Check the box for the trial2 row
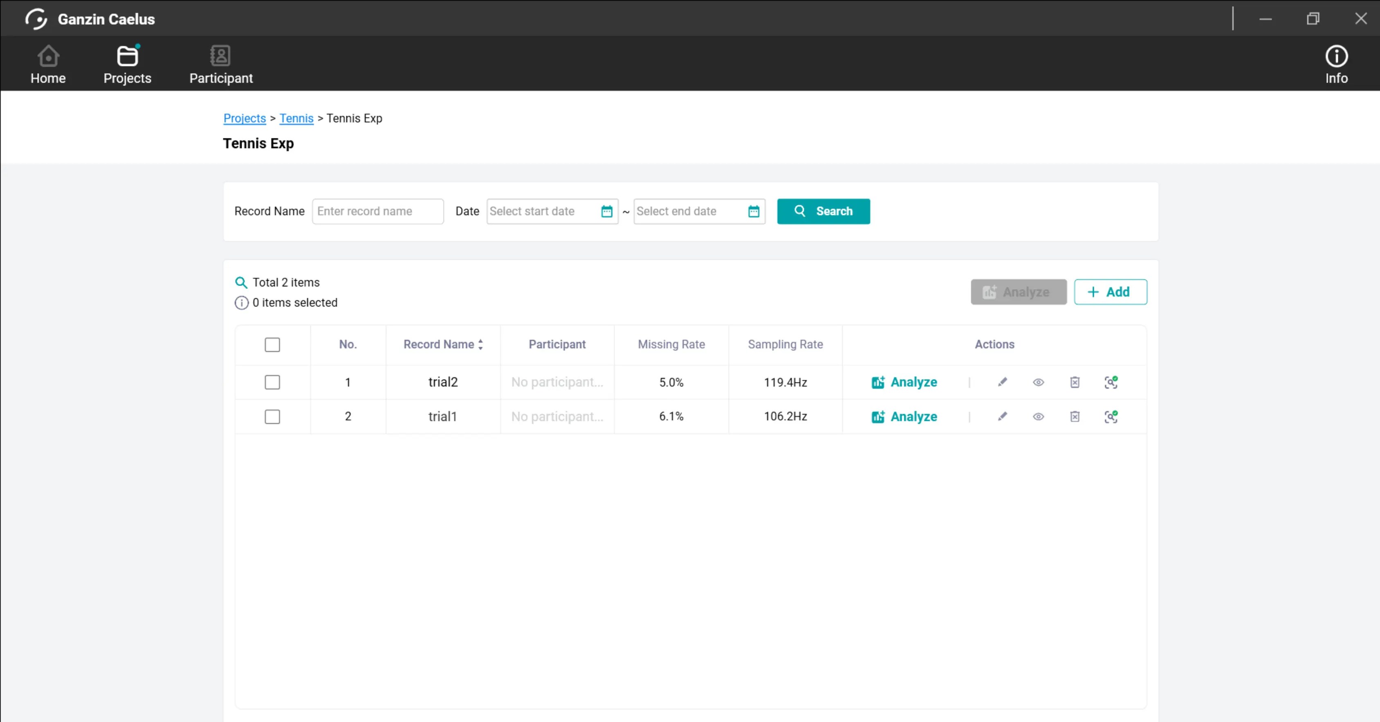 click(x=272, y=382)
